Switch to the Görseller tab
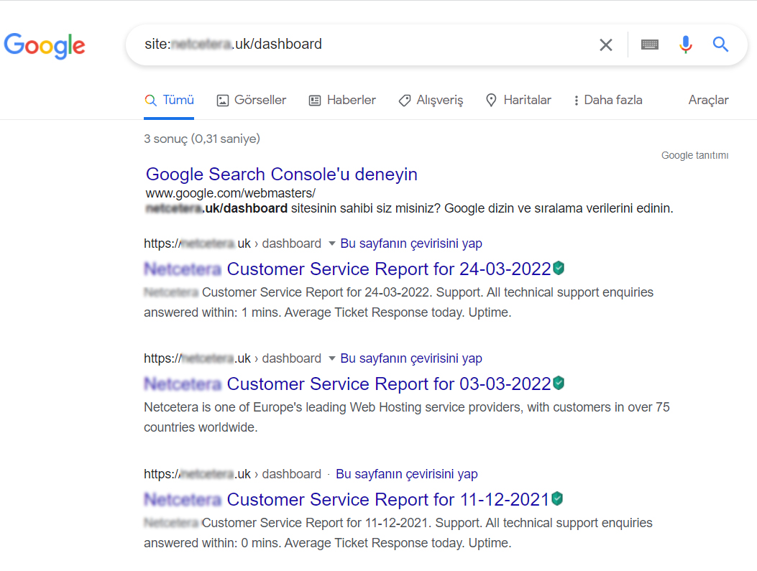This screenshot has height=571, width=757. [x=252, y=100]
